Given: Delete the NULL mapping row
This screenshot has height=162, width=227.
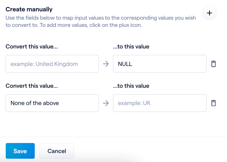Looking at the screenshot, I should point(213,64).
